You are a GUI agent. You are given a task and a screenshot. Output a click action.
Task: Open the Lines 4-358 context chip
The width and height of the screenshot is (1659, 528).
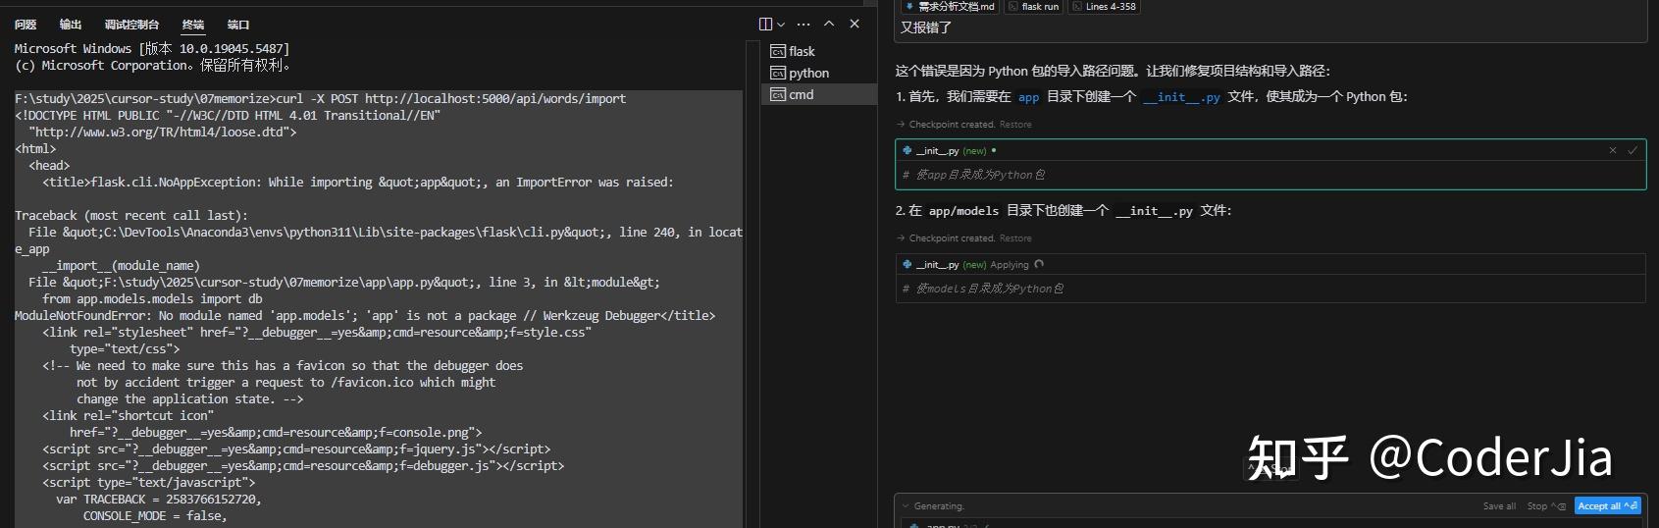pos(1104,6)
